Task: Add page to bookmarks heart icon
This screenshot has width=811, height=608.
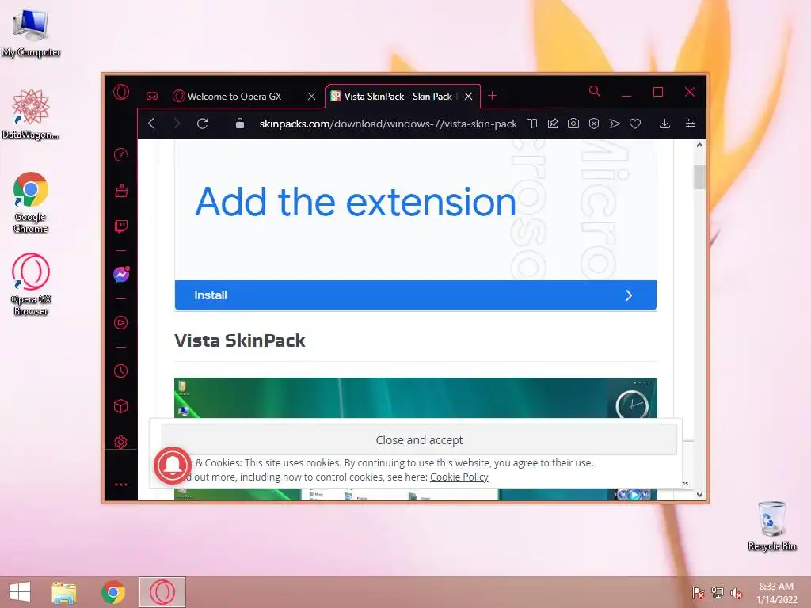Action: (x=635, y=123)
